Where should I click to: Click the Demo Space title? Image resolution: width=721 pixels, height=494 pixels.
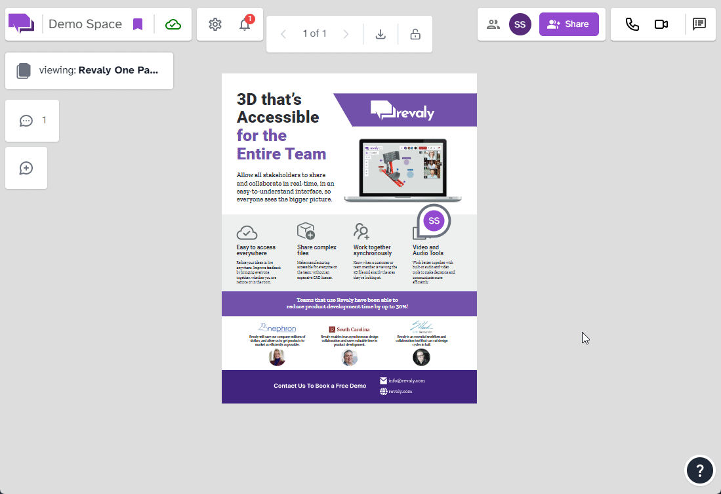85,24
